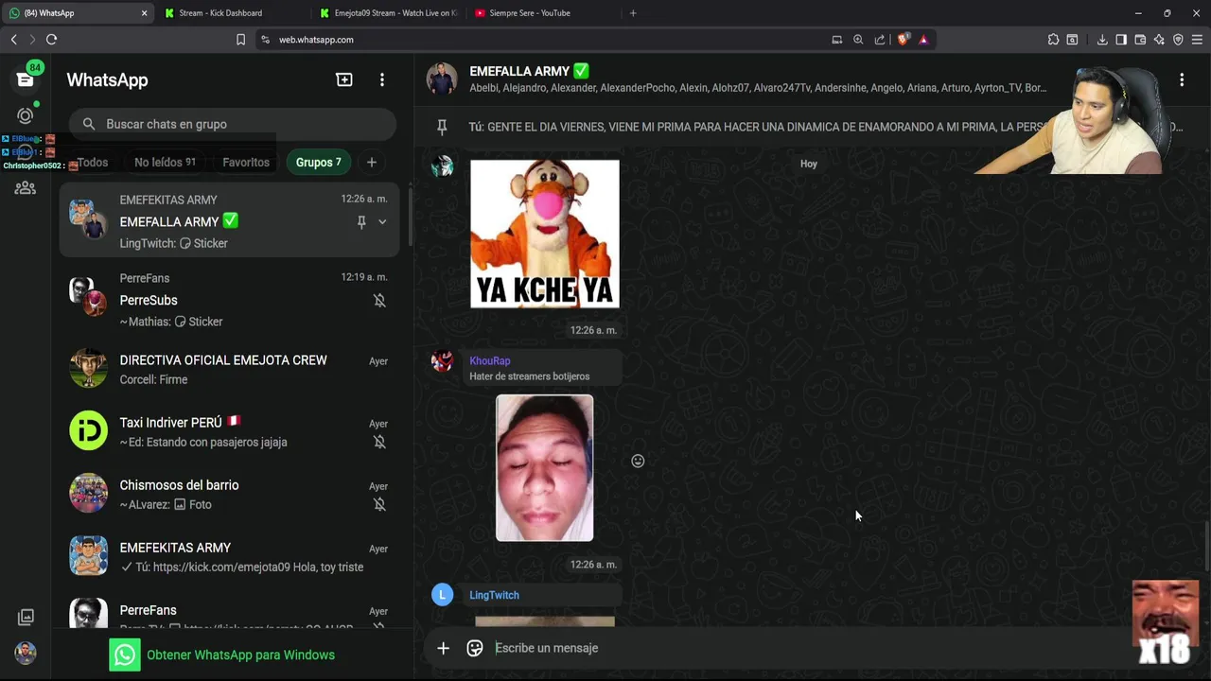Open Taxi Indriver PERÚ chat
This screenshot has width=1211, height=681.
click(x=229, y=431)
